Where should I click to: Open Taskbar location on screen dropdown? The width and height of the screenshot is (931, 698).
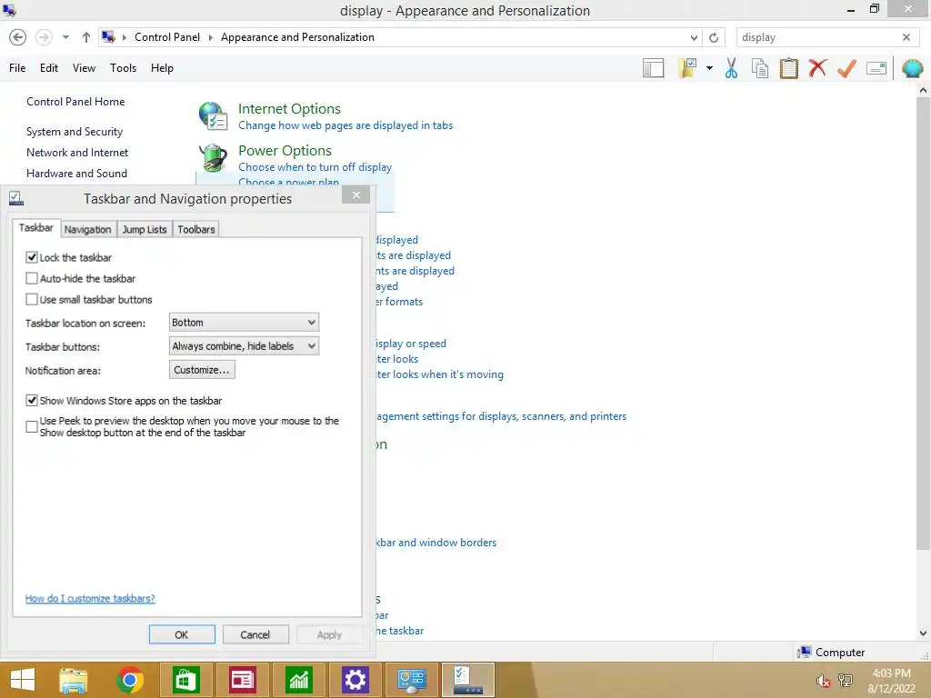(244, 323)
